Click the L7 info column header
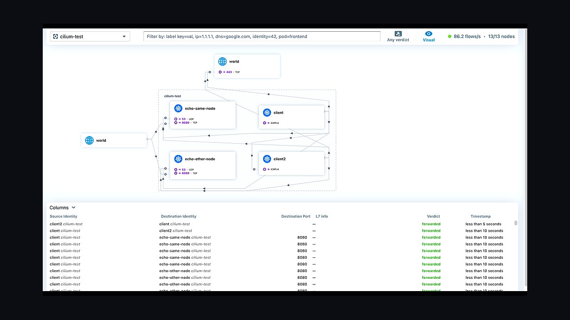This screenshot has width=570, height=320. coord(322,217)
